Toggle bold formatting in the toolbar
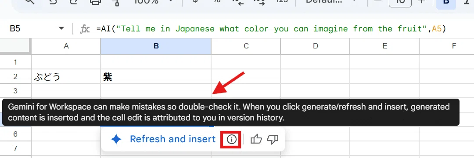Screen dimensions: 474x158 point(446,3)
